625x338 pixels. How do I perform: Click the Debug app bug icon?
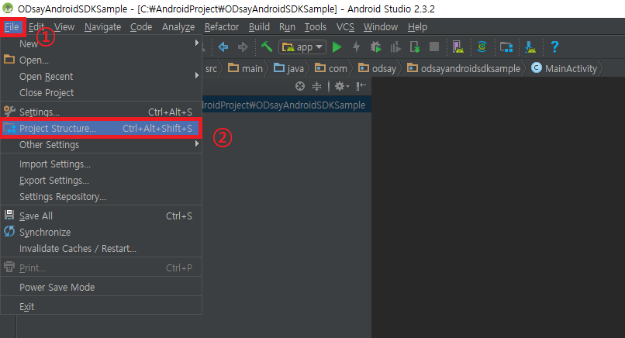375,47
